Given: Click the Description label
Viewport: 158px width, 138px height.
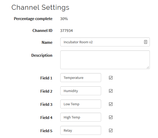Looking at the screenshot, I should 42,55.
